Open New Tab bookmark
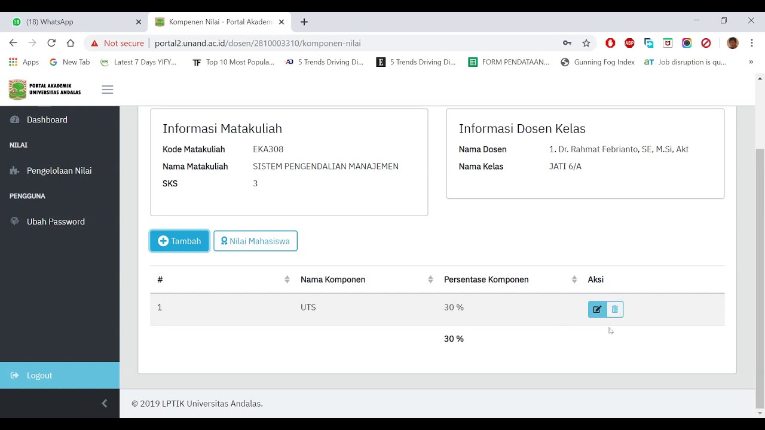The width and height of the screenshot is (765, 430). [70, 62]
